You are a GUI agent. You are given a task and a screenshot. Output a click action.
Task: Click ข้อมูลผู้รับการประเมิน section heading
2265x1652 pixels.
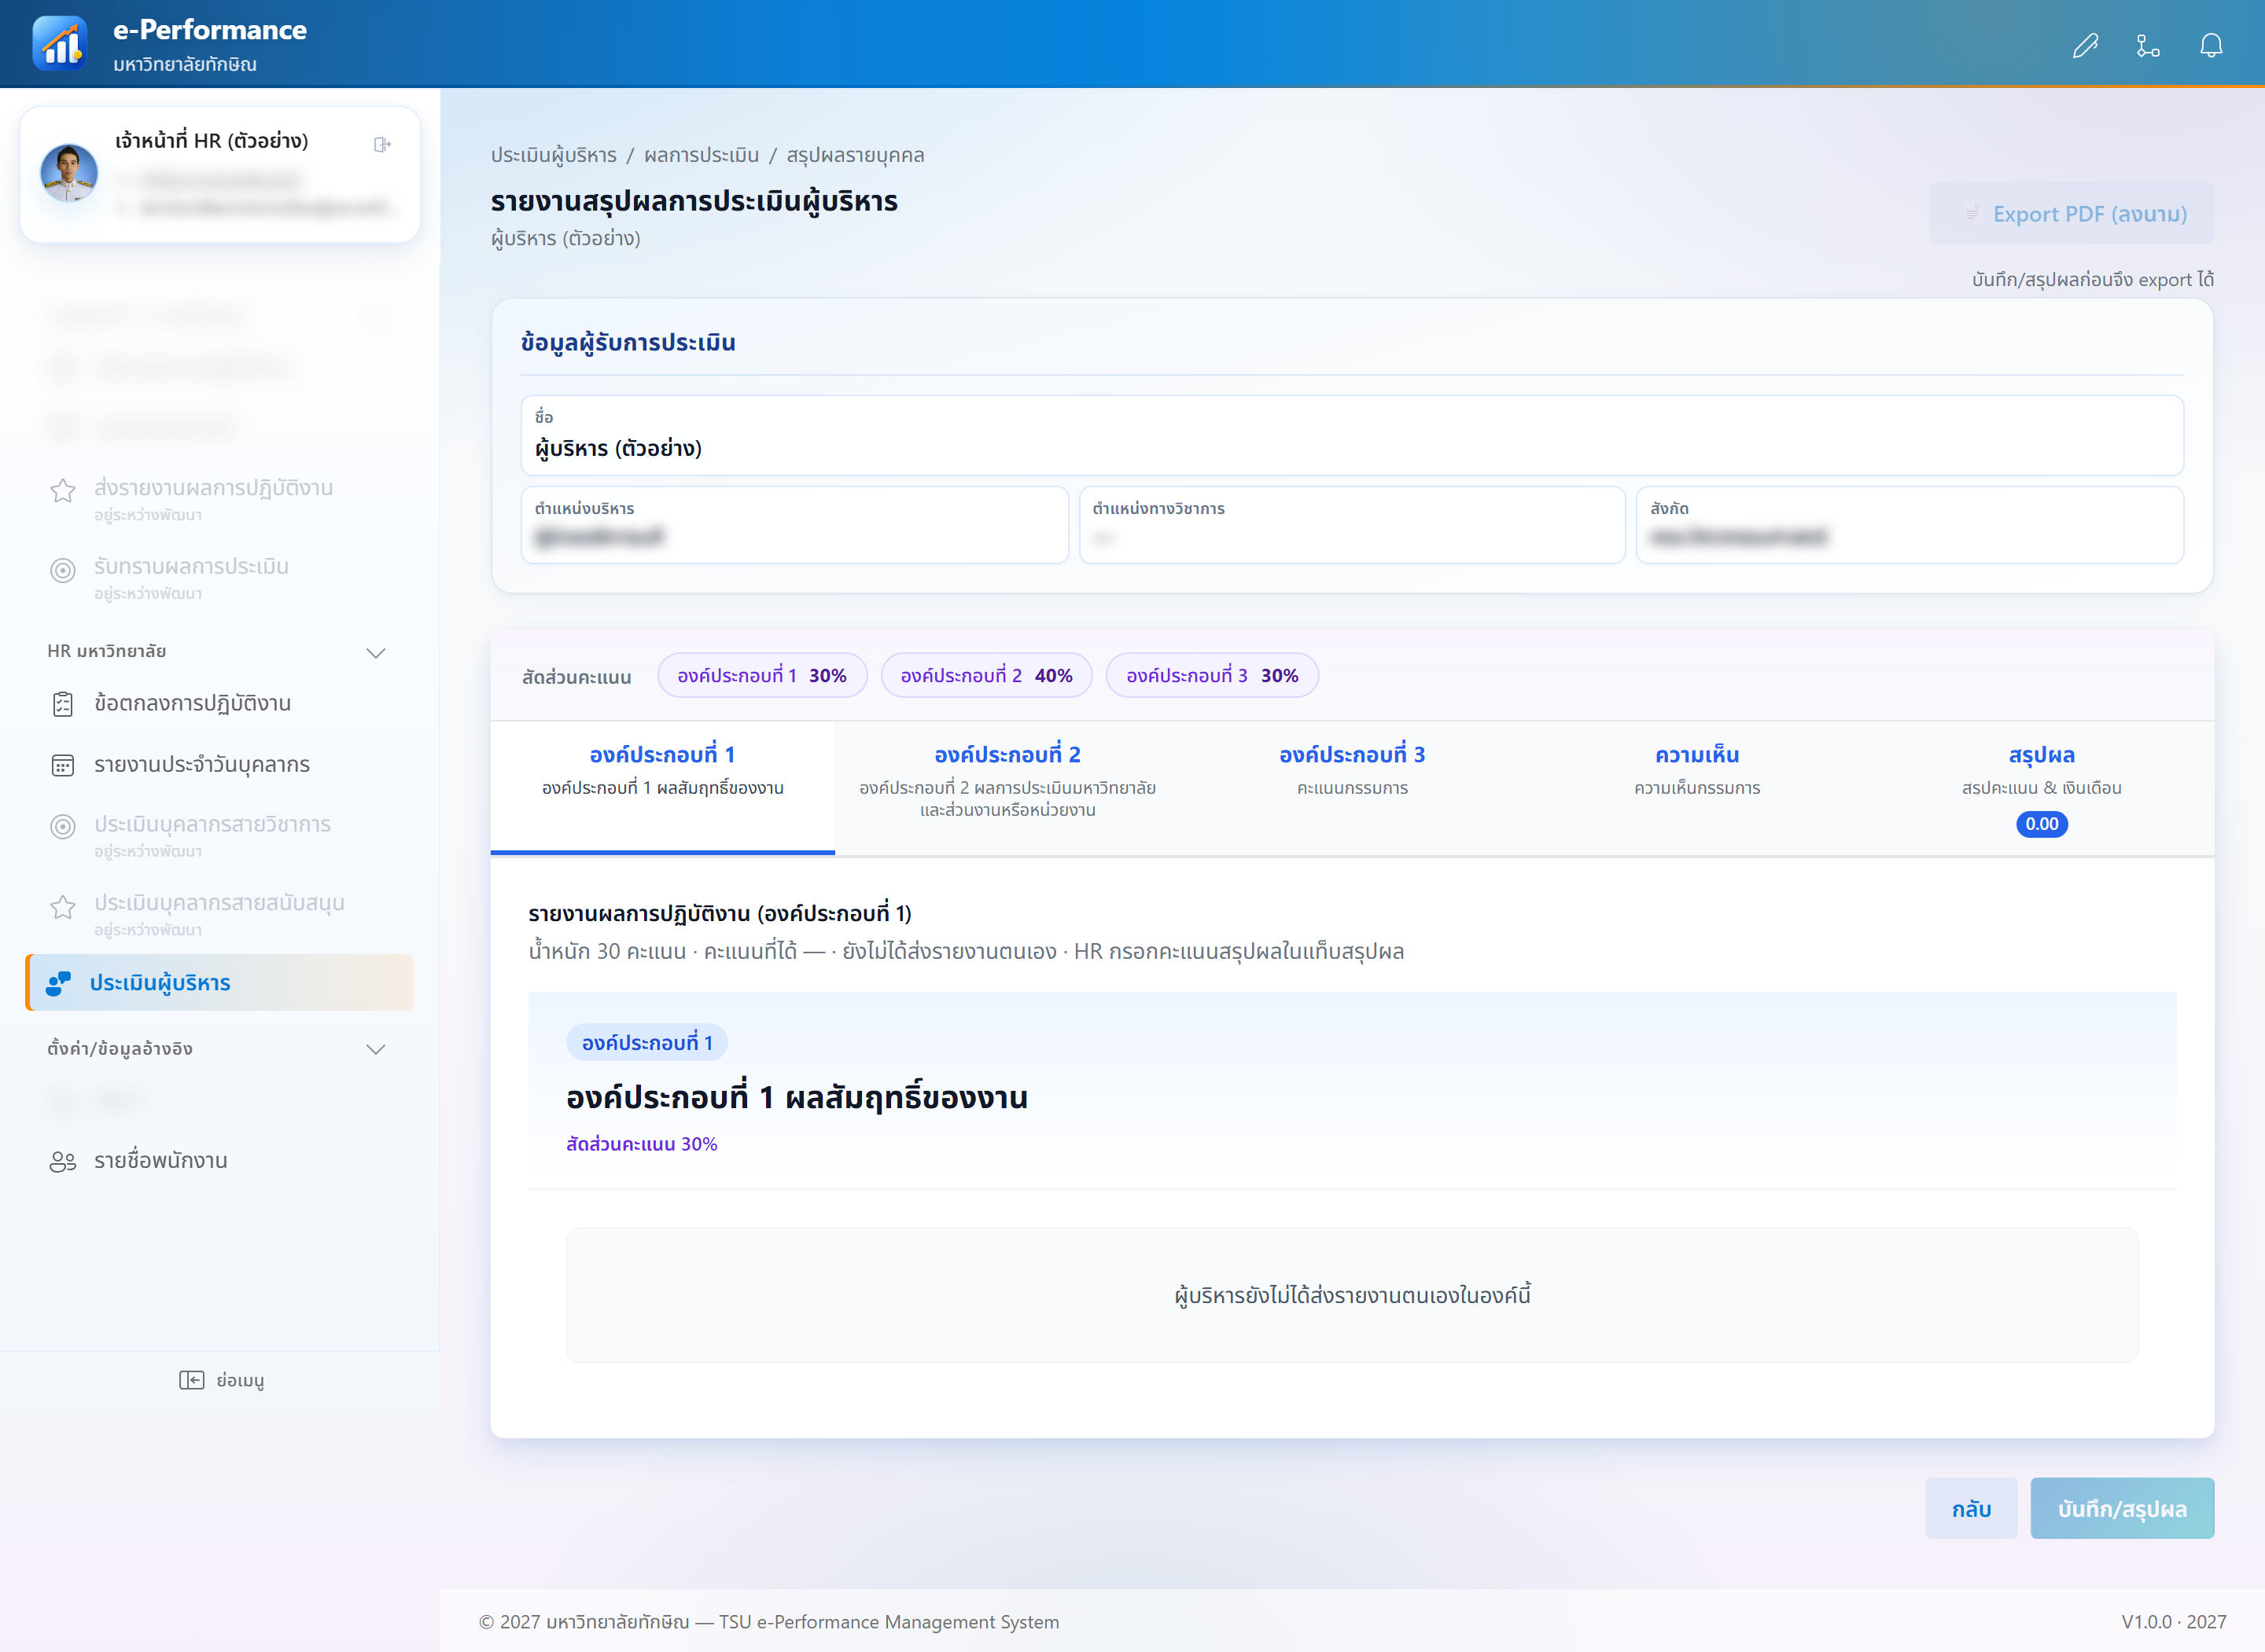tap(628, 343)
